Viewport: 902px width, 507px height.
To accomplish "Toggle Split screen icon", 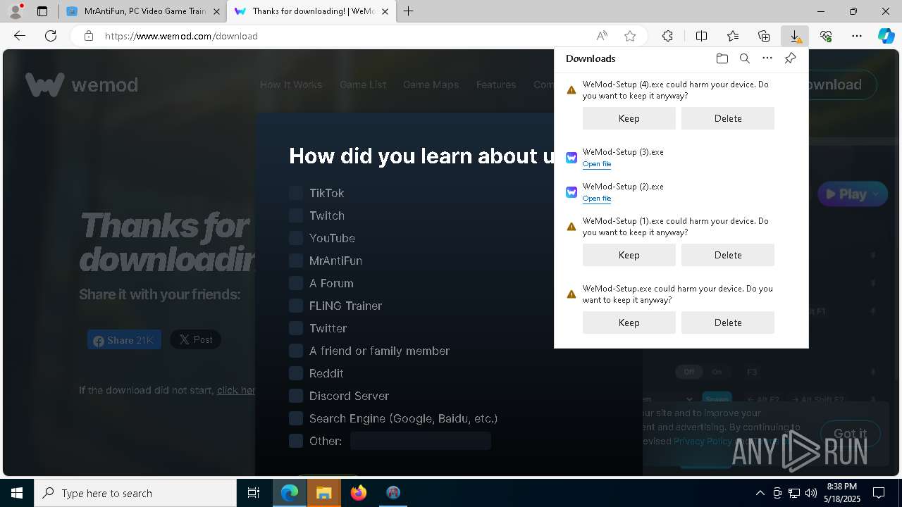I will (x=702, y=36).
